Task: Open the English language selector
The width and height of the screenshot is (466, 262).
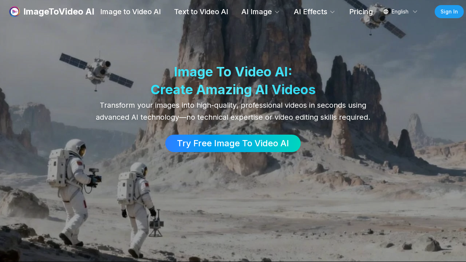Action: (400, 11)
